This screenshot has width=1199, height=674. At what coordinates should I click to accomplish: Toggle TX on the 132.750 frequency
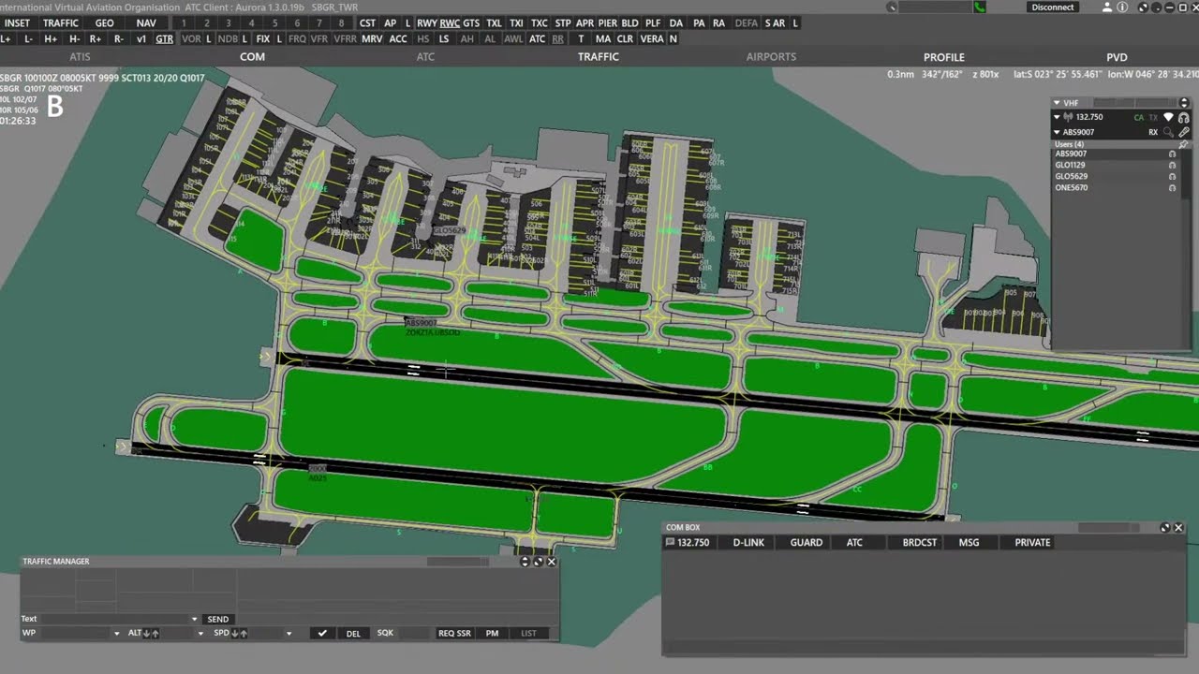pos(1153,117)
